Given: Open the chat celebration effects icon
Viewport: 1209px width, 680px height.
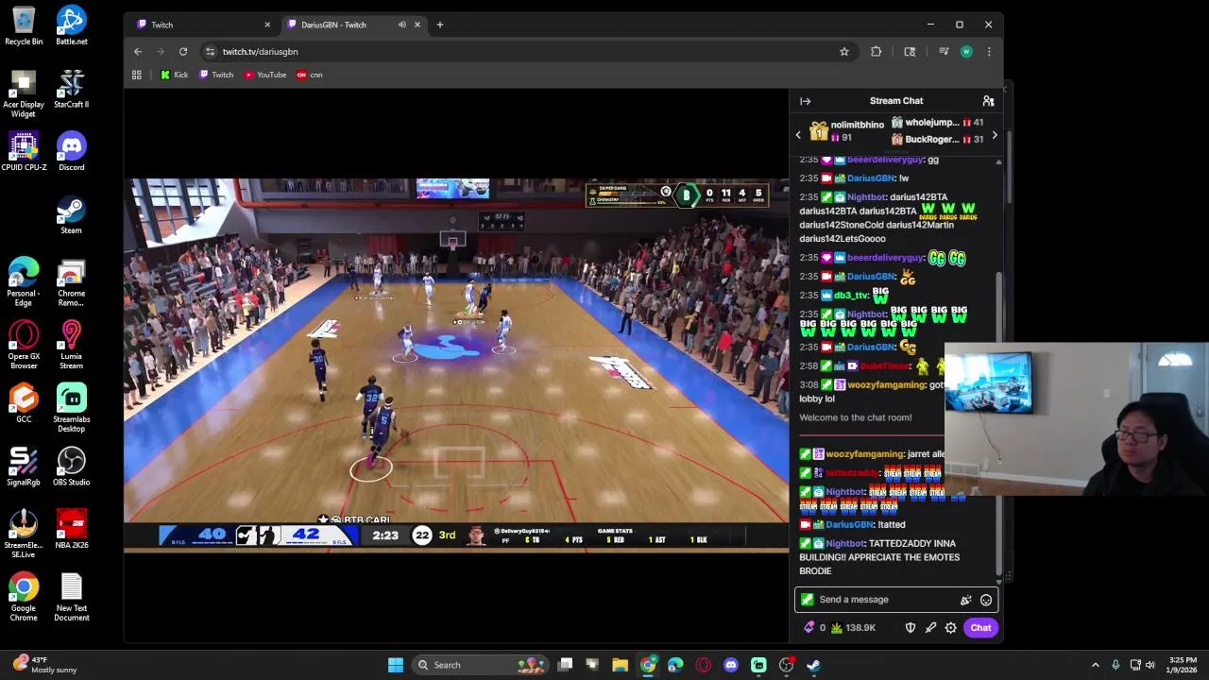Looking at the screenshot, I should [965, 600].
